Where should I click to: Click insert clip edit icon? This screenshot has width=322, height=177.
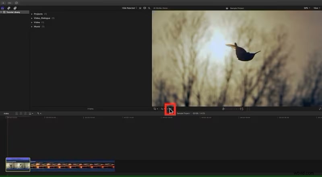tap(21, 113)
